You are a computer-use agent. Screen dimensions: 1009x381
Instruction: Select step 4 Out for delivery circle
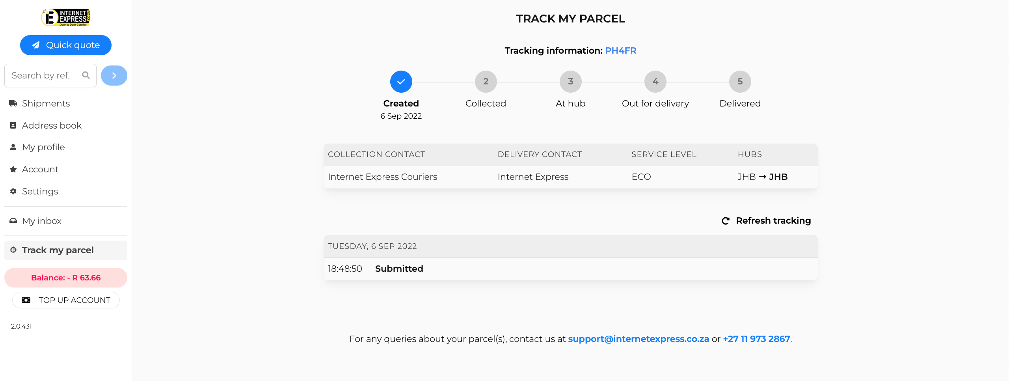[x=655, y=82]
